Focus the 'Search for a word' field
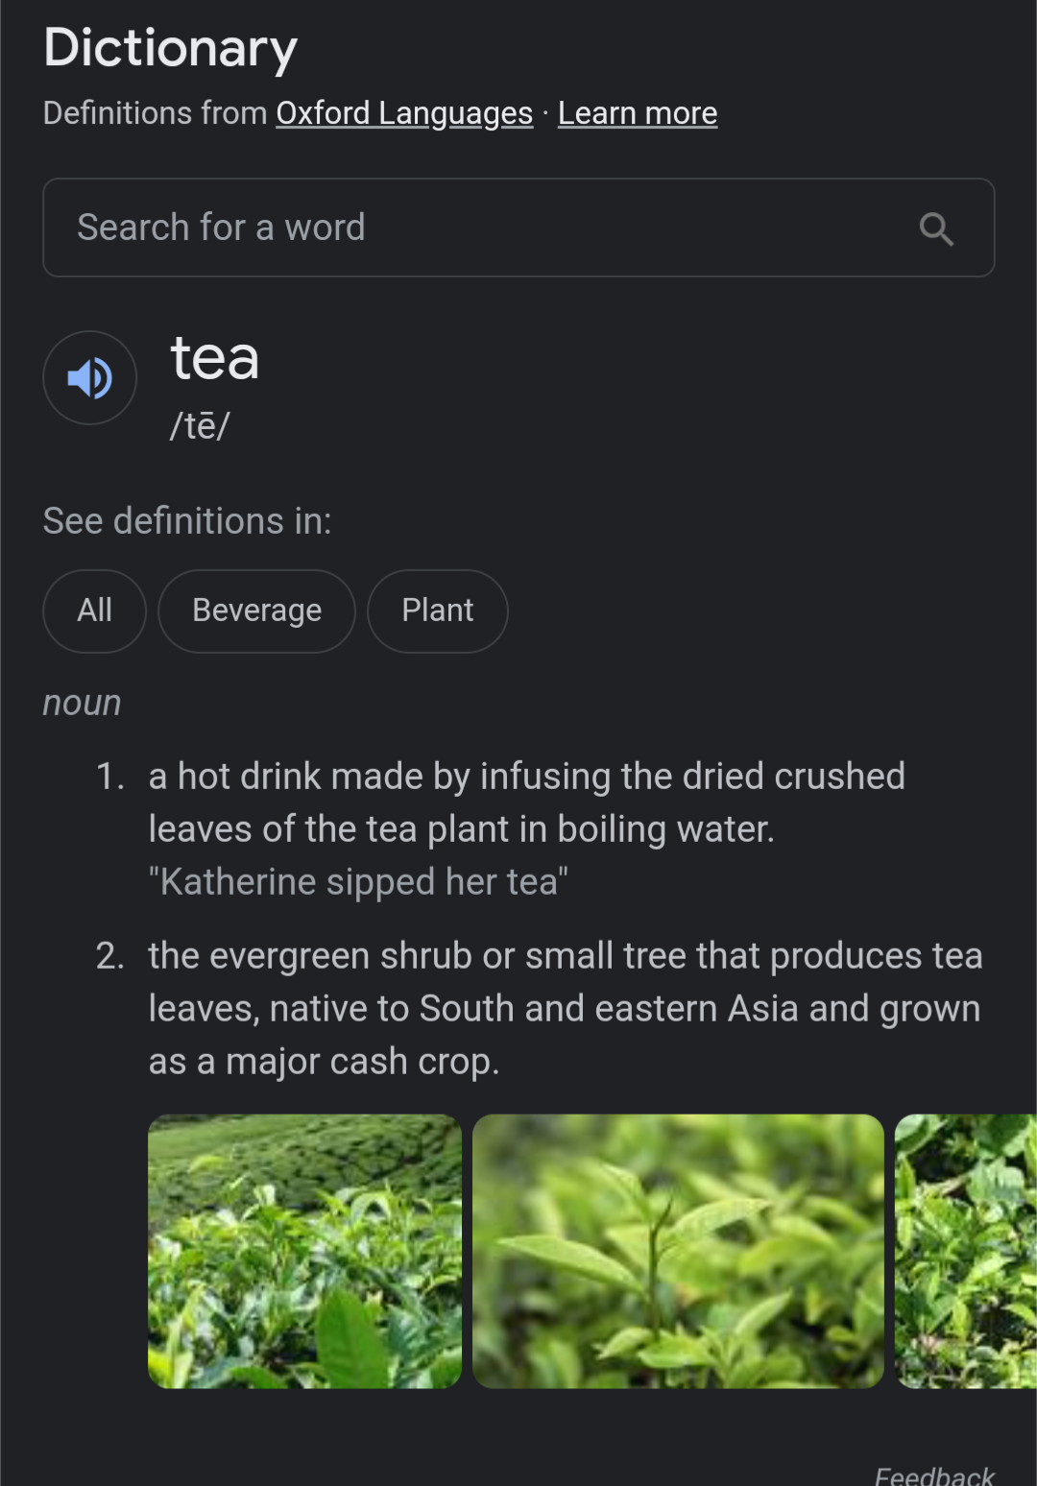Image resolution: width=1037 pixels, height=1486 pixels. (480, 228)
